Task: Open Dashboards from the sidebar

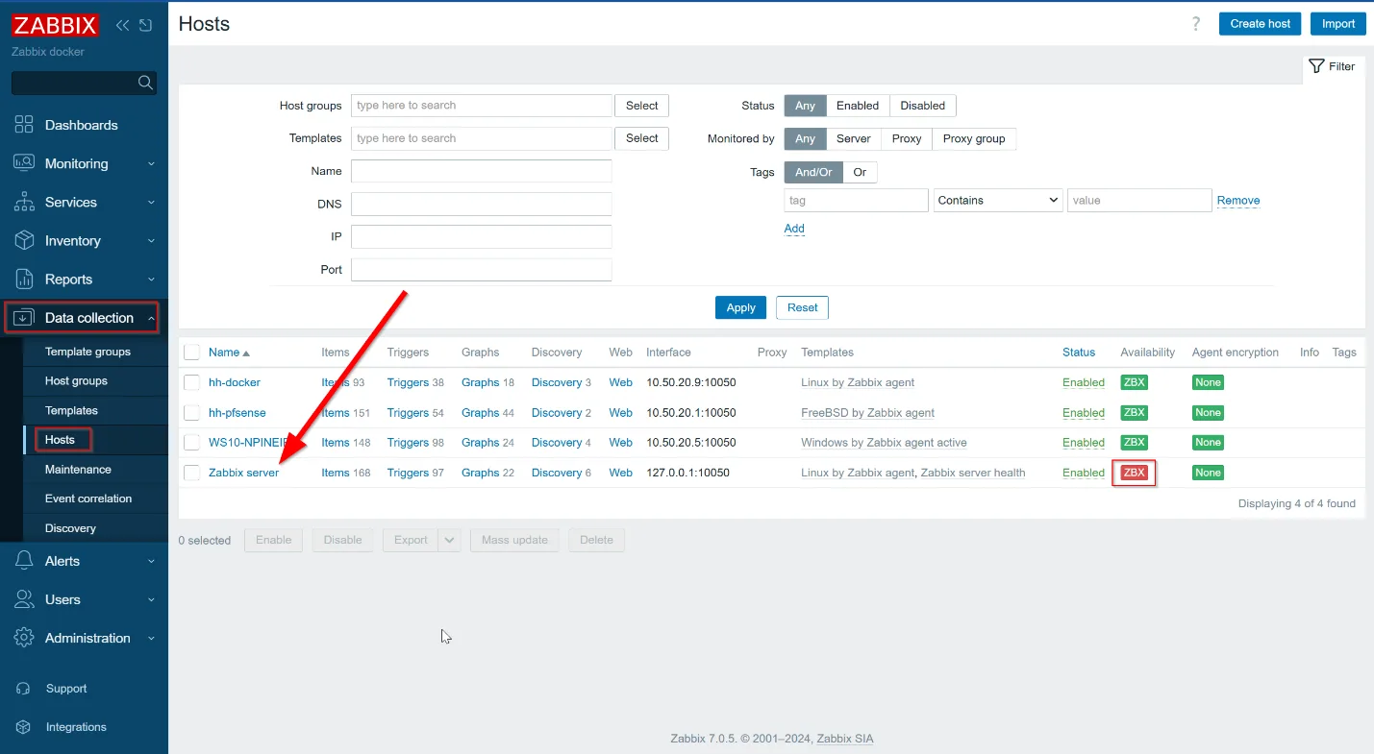Action: pyautogui.click(x=84, y=125)
